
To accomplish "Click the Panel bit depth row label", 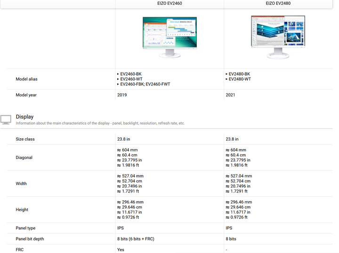I will (30, 239).
